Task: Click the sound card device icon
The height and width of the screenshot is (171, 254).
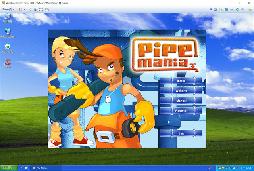Action: click(237, 9)
